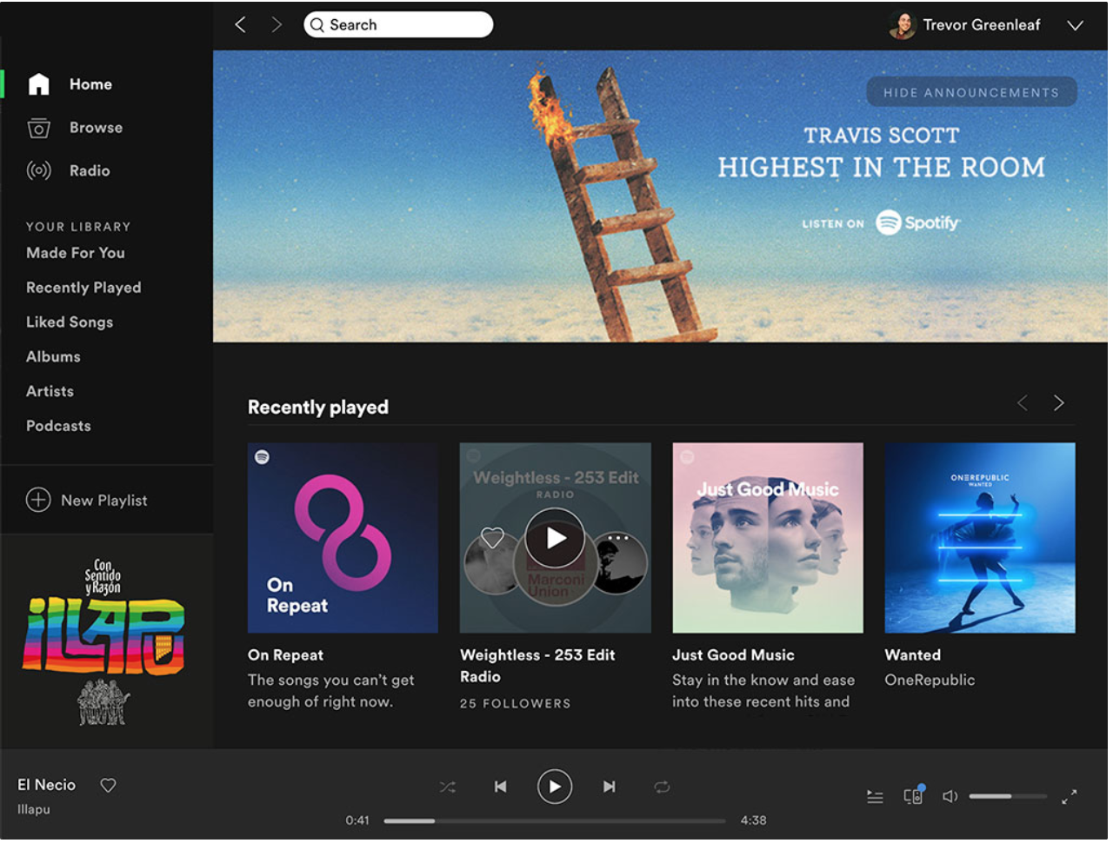Go forward with the right arrow
Image resolution: width=1113 pixels, height=843 pixels.
click(277, 24)
